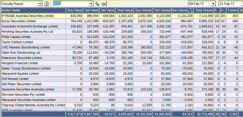The width and height of the screenshot is (243, 117).
Task: Select CMC Markets Stockbroking Limited row
Action: click(121, 47)
